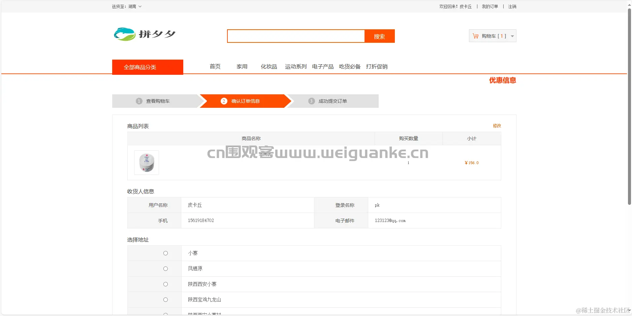Click the phone number 15619184702
Viewport: 632px width, 316px height.
point(201,220)
